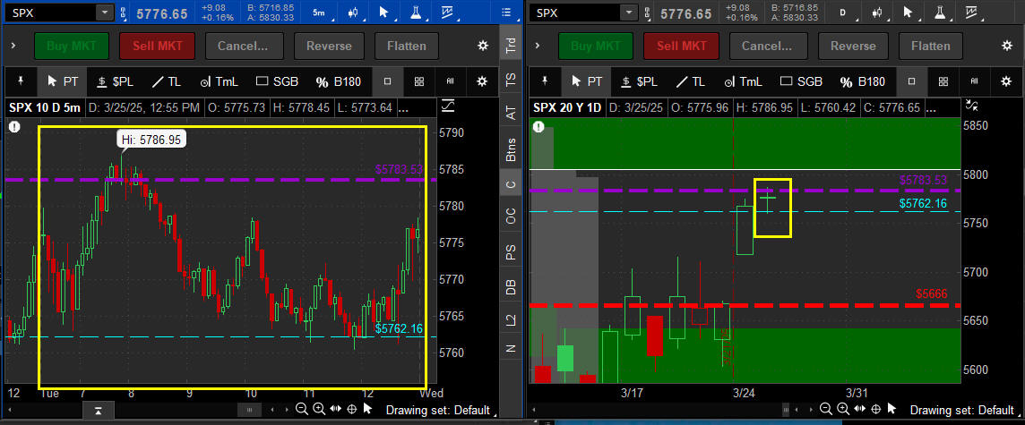Open the SPX symbol dropdown in left chart
Screen dimensions: 1025x425
tap(105, 13)
